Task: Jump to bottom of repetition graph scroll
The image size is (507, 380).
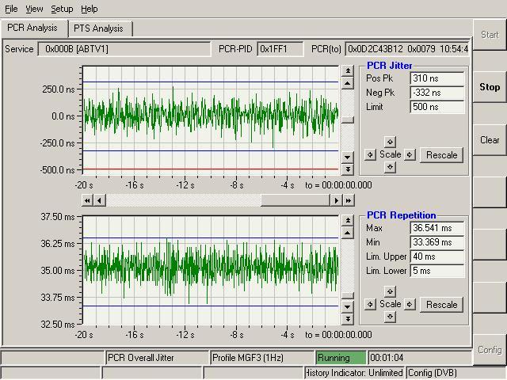Action: pyautogui.click(x=347, y=320)
